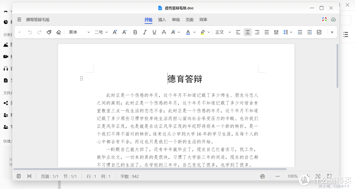Decrease font size with A- icon
This screenshot has height=189, width=355.
coord(124,32)
